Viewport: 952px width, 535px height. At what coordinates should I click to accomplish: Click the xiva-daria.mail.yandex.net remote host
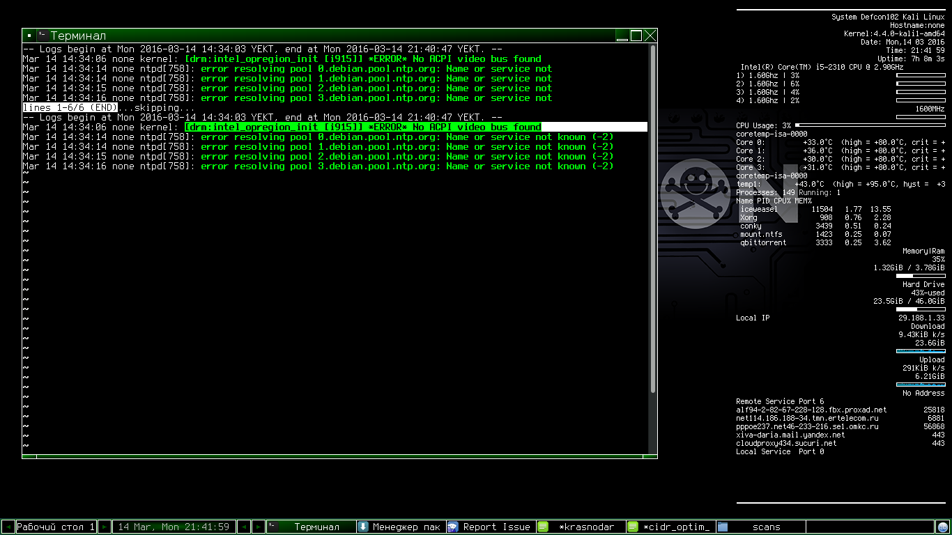click(790, 435)
